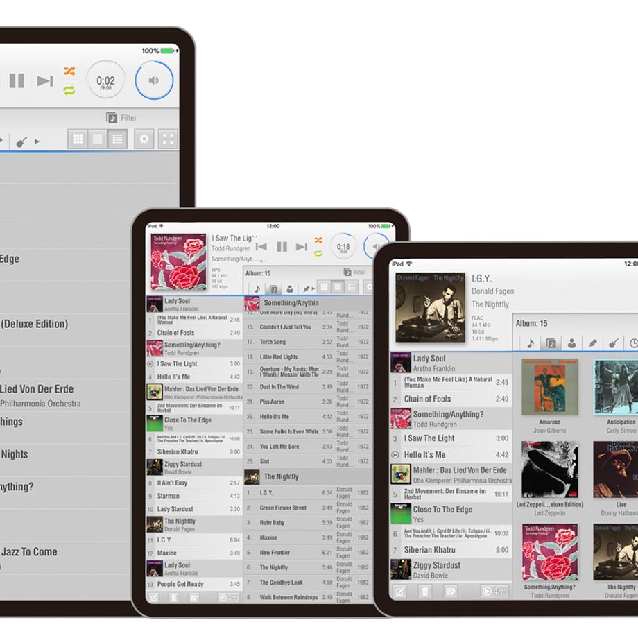The height and width of the screenshot is (638, 638).
Task: Skip to next track on left iPad
Action: click(45, 80)
